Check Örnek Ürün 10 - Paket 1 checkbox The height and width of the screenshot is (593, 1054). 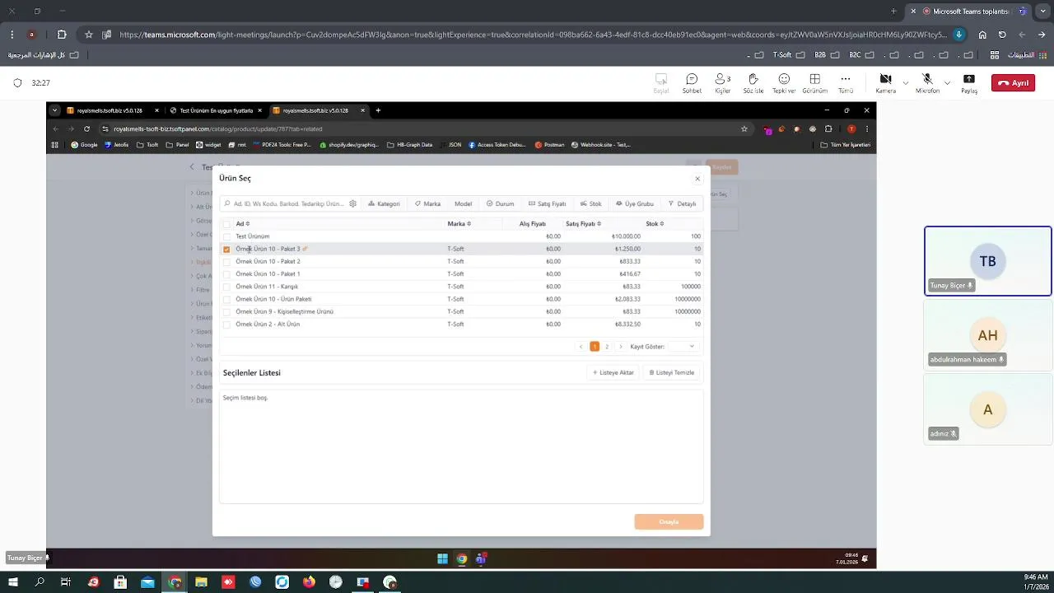click(226, 273)
